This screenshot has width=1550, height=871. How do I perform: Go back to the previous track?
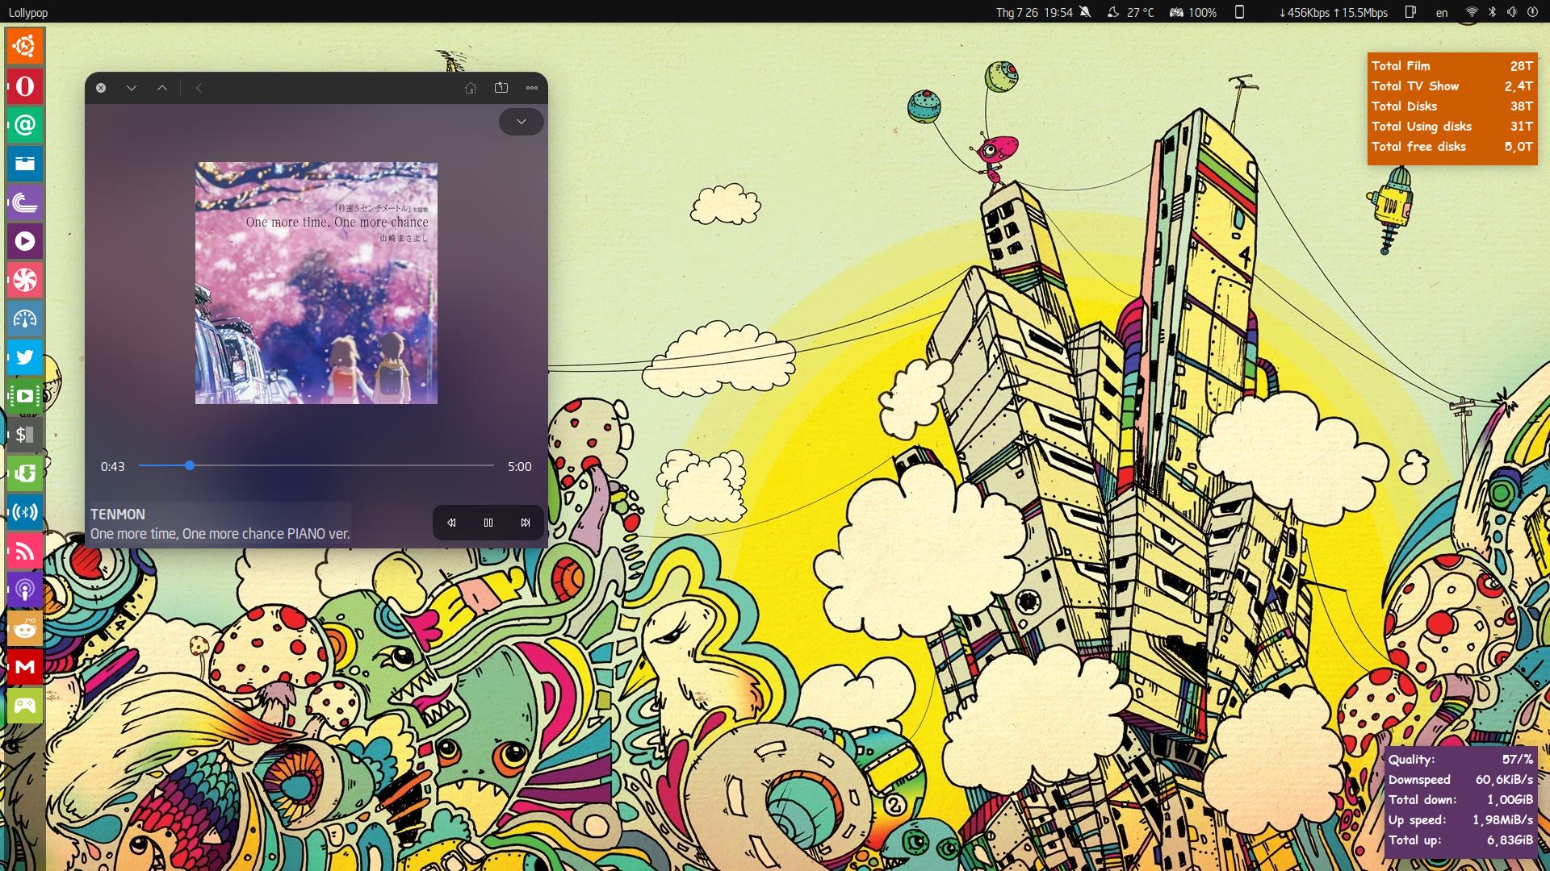click(451, 523)
